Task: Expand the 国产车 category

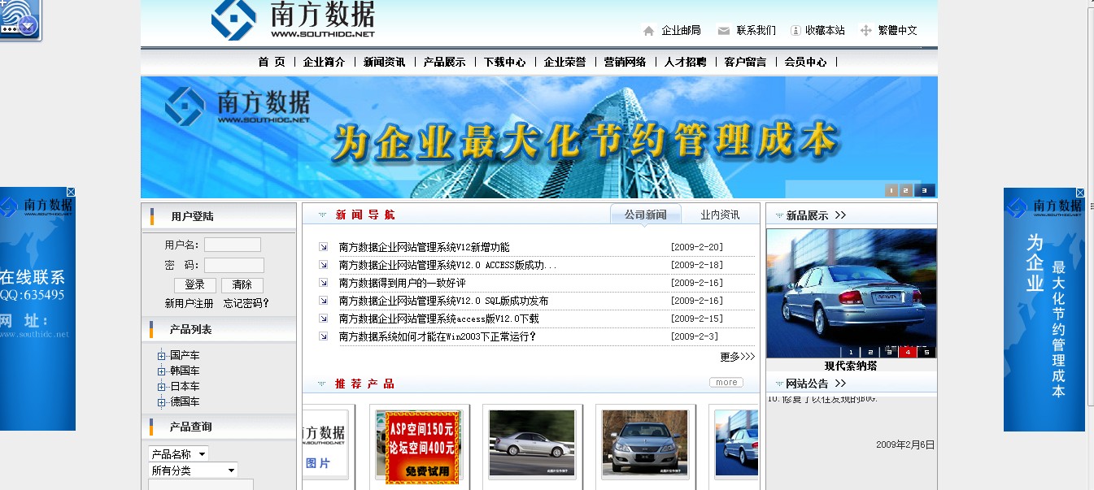Action: click(x=162, y=356)
